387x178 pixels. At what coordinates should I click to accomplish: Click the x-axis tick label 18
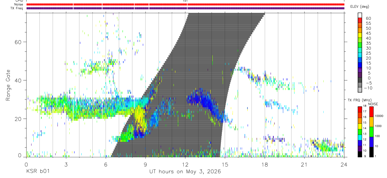(x=265, y=165)
